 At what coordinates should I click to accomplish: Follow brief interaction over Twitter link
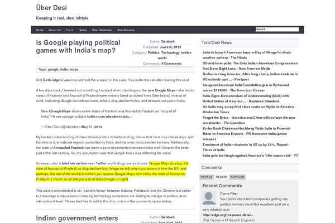coord(84,163)
